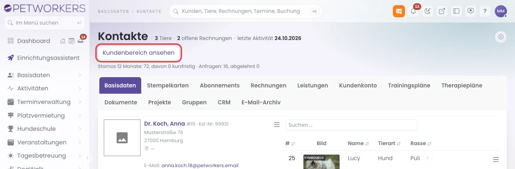This screenshot has width=515, height=169.
Task: Click KONTAKTE breadcrumb
Action: pyautogui.click(x=149, y=12)
